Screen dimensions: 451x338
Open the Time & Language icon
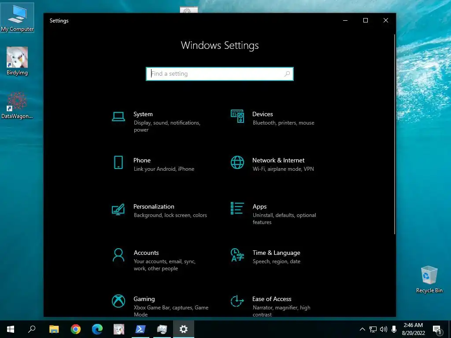237,255
